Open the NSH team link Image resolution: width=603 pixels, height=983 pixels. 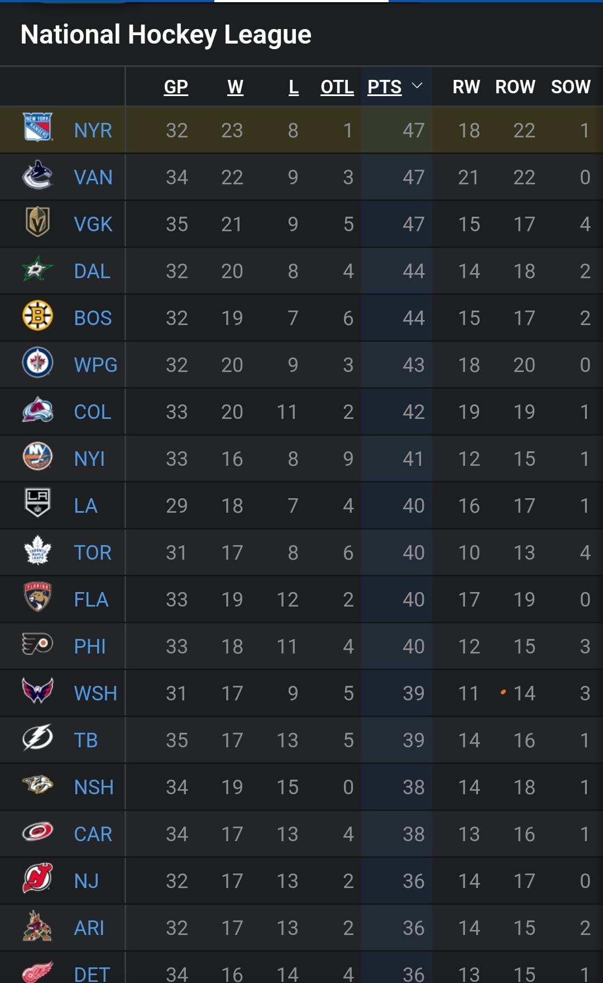click(94, 788)
